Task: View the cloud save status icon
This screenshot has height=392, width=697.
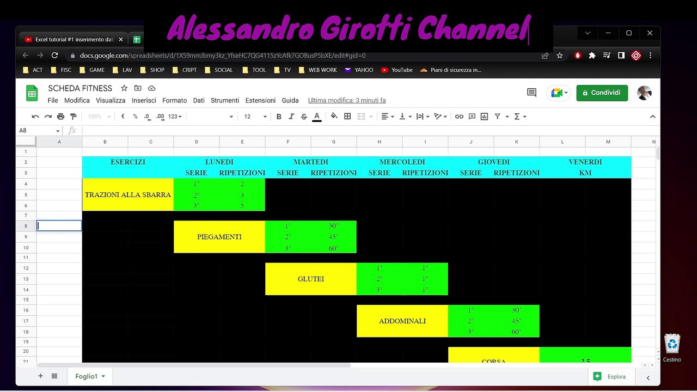Action: (152, 88)
